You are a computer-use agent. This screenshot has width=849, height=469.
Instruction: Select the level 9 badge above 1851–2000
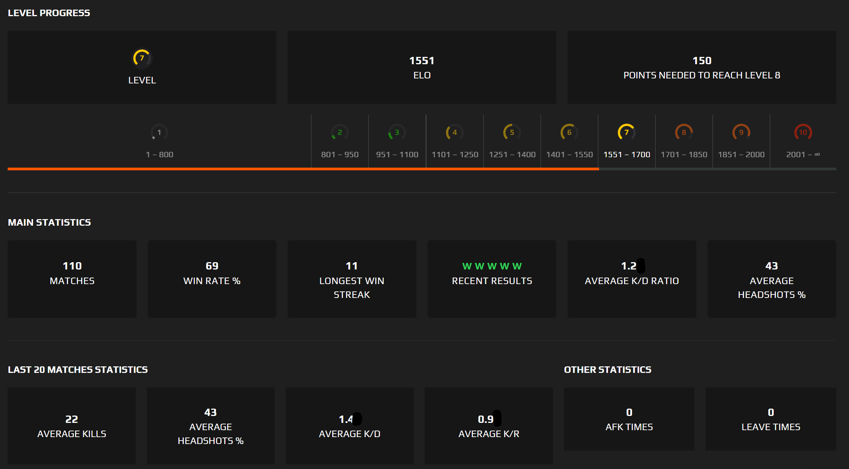tap(741, 132)
